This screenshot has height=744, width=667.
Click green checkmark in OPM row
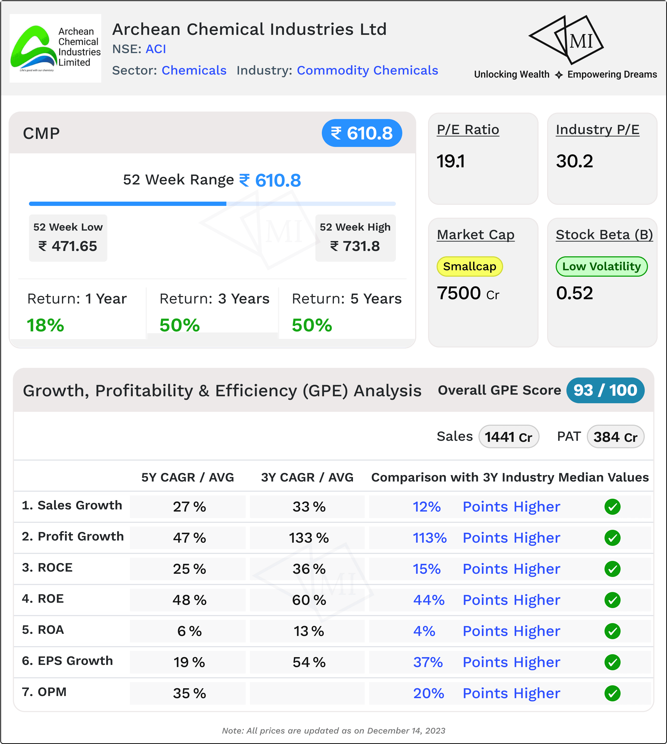click(x=612, y=693)
